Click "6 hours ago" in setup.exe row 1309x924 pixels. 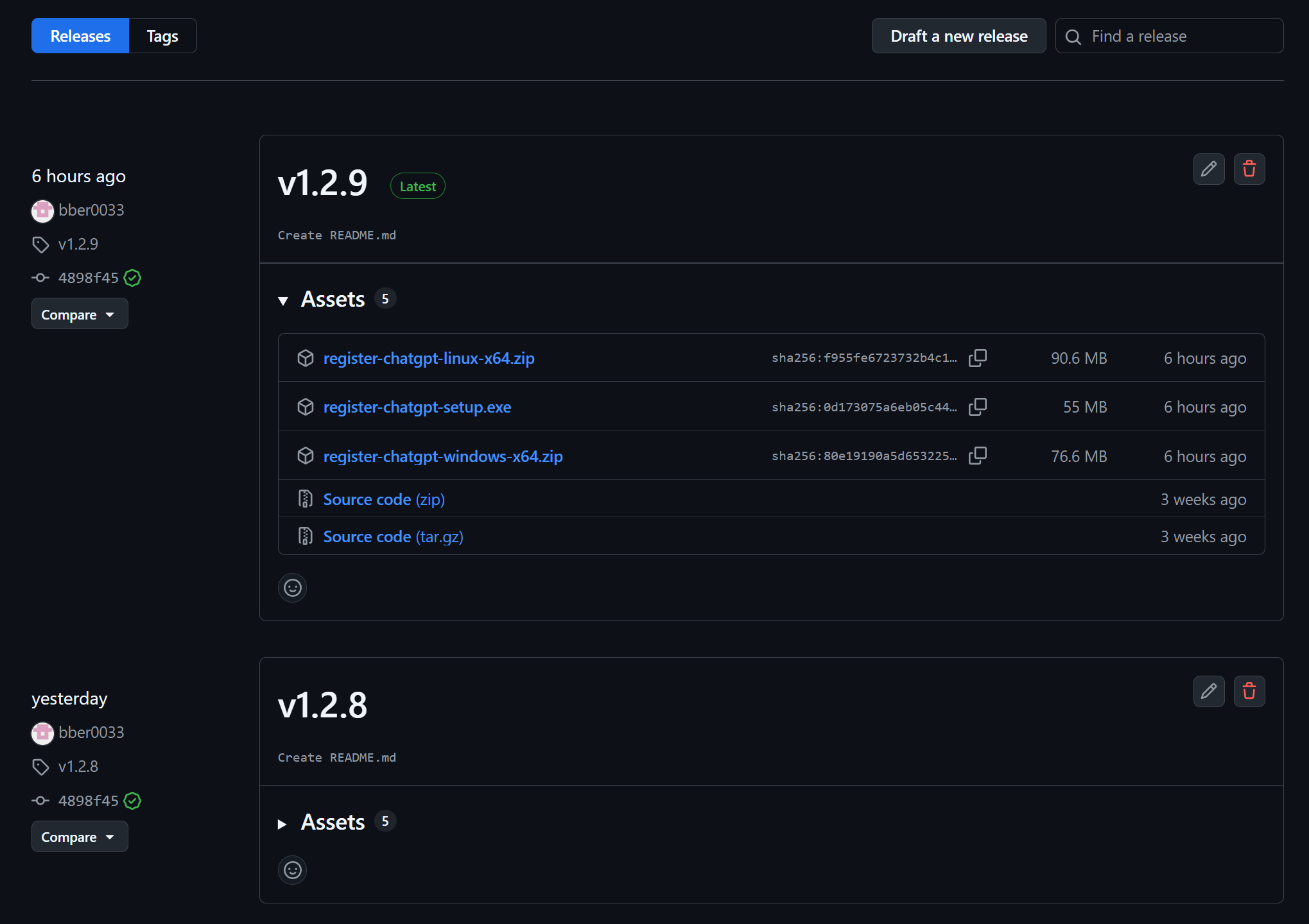(x=1205, y=407)
